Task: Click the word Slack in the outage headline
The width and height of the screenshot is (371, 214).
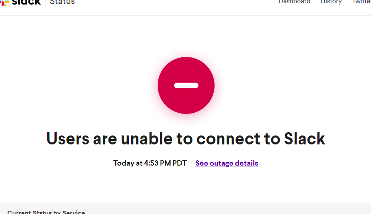Action: pos(304,139)
